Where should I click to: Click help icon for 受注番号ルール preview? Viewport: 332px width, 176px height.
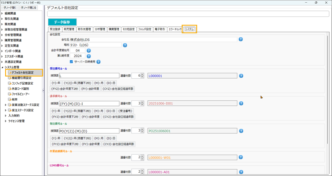tap(241, 76)
